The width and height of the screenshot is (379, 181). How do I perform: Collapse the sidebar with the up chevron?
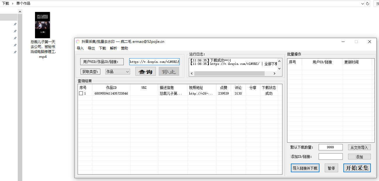coord(20,12)
